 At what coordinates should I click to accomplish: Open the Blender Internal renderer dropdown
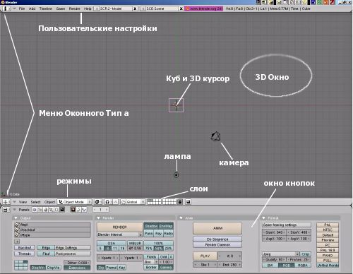[x=119, y=234]
